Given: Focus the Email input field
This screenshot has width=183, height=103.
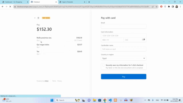Looking at the screenshot, I should pyautogui.click(x=124, y=26).
